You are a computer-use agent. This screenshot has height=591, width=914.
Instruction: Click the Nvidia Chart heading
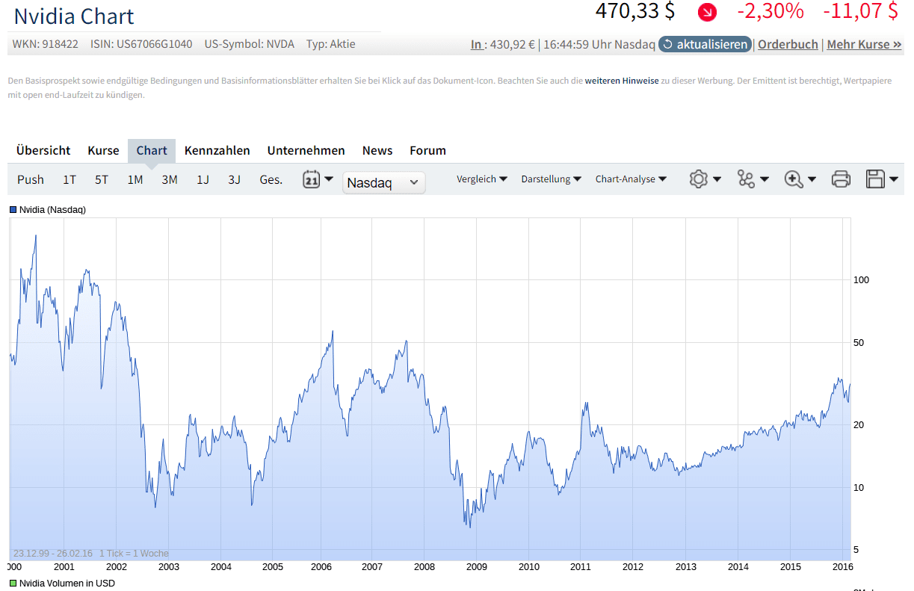pyautogui.click(x=74, y=16)
